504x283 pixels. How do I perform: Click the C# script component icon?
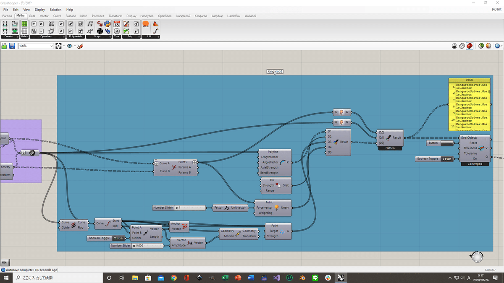(100, 24)
